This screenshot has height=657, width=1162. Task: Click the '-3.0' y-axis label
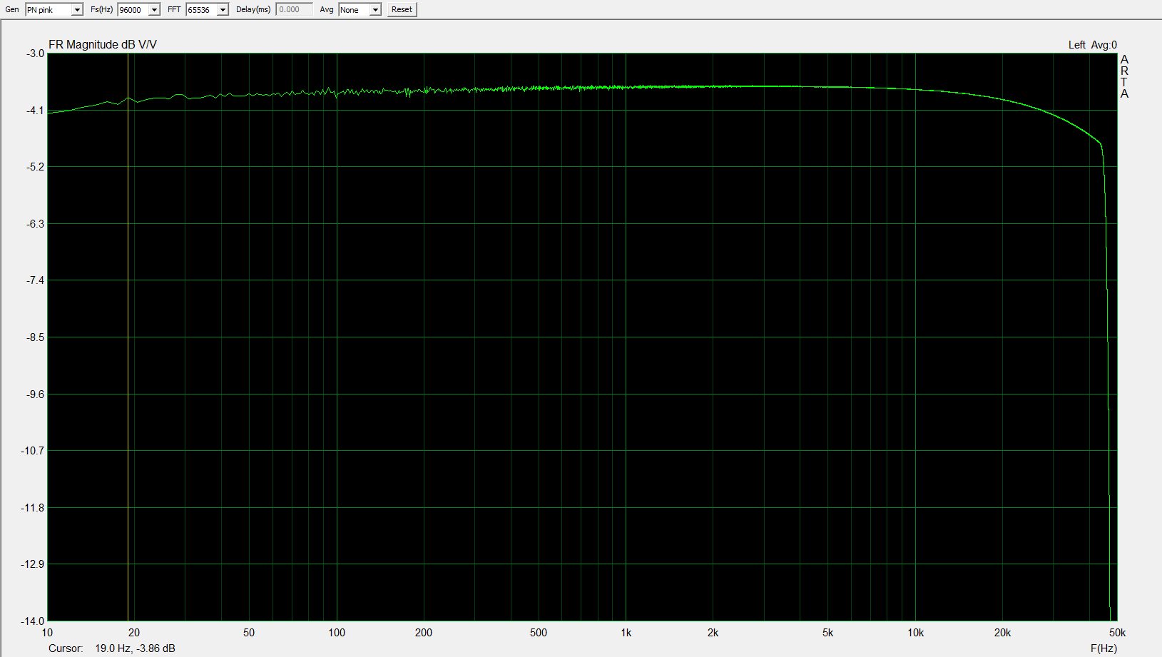pyautogui.click(x=36, y=54)
